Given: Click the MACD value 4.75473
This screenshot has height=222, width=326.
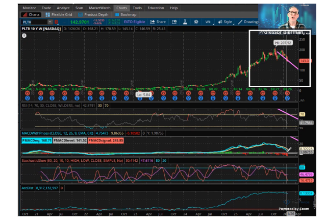Looking at the screenshot, I should 102,133.
